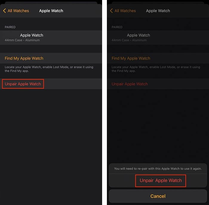Screen dimensions: 209x205
Task: Tap the dimmed Find My Apple Watch in the right screen
Action: (x=158, y=58)
